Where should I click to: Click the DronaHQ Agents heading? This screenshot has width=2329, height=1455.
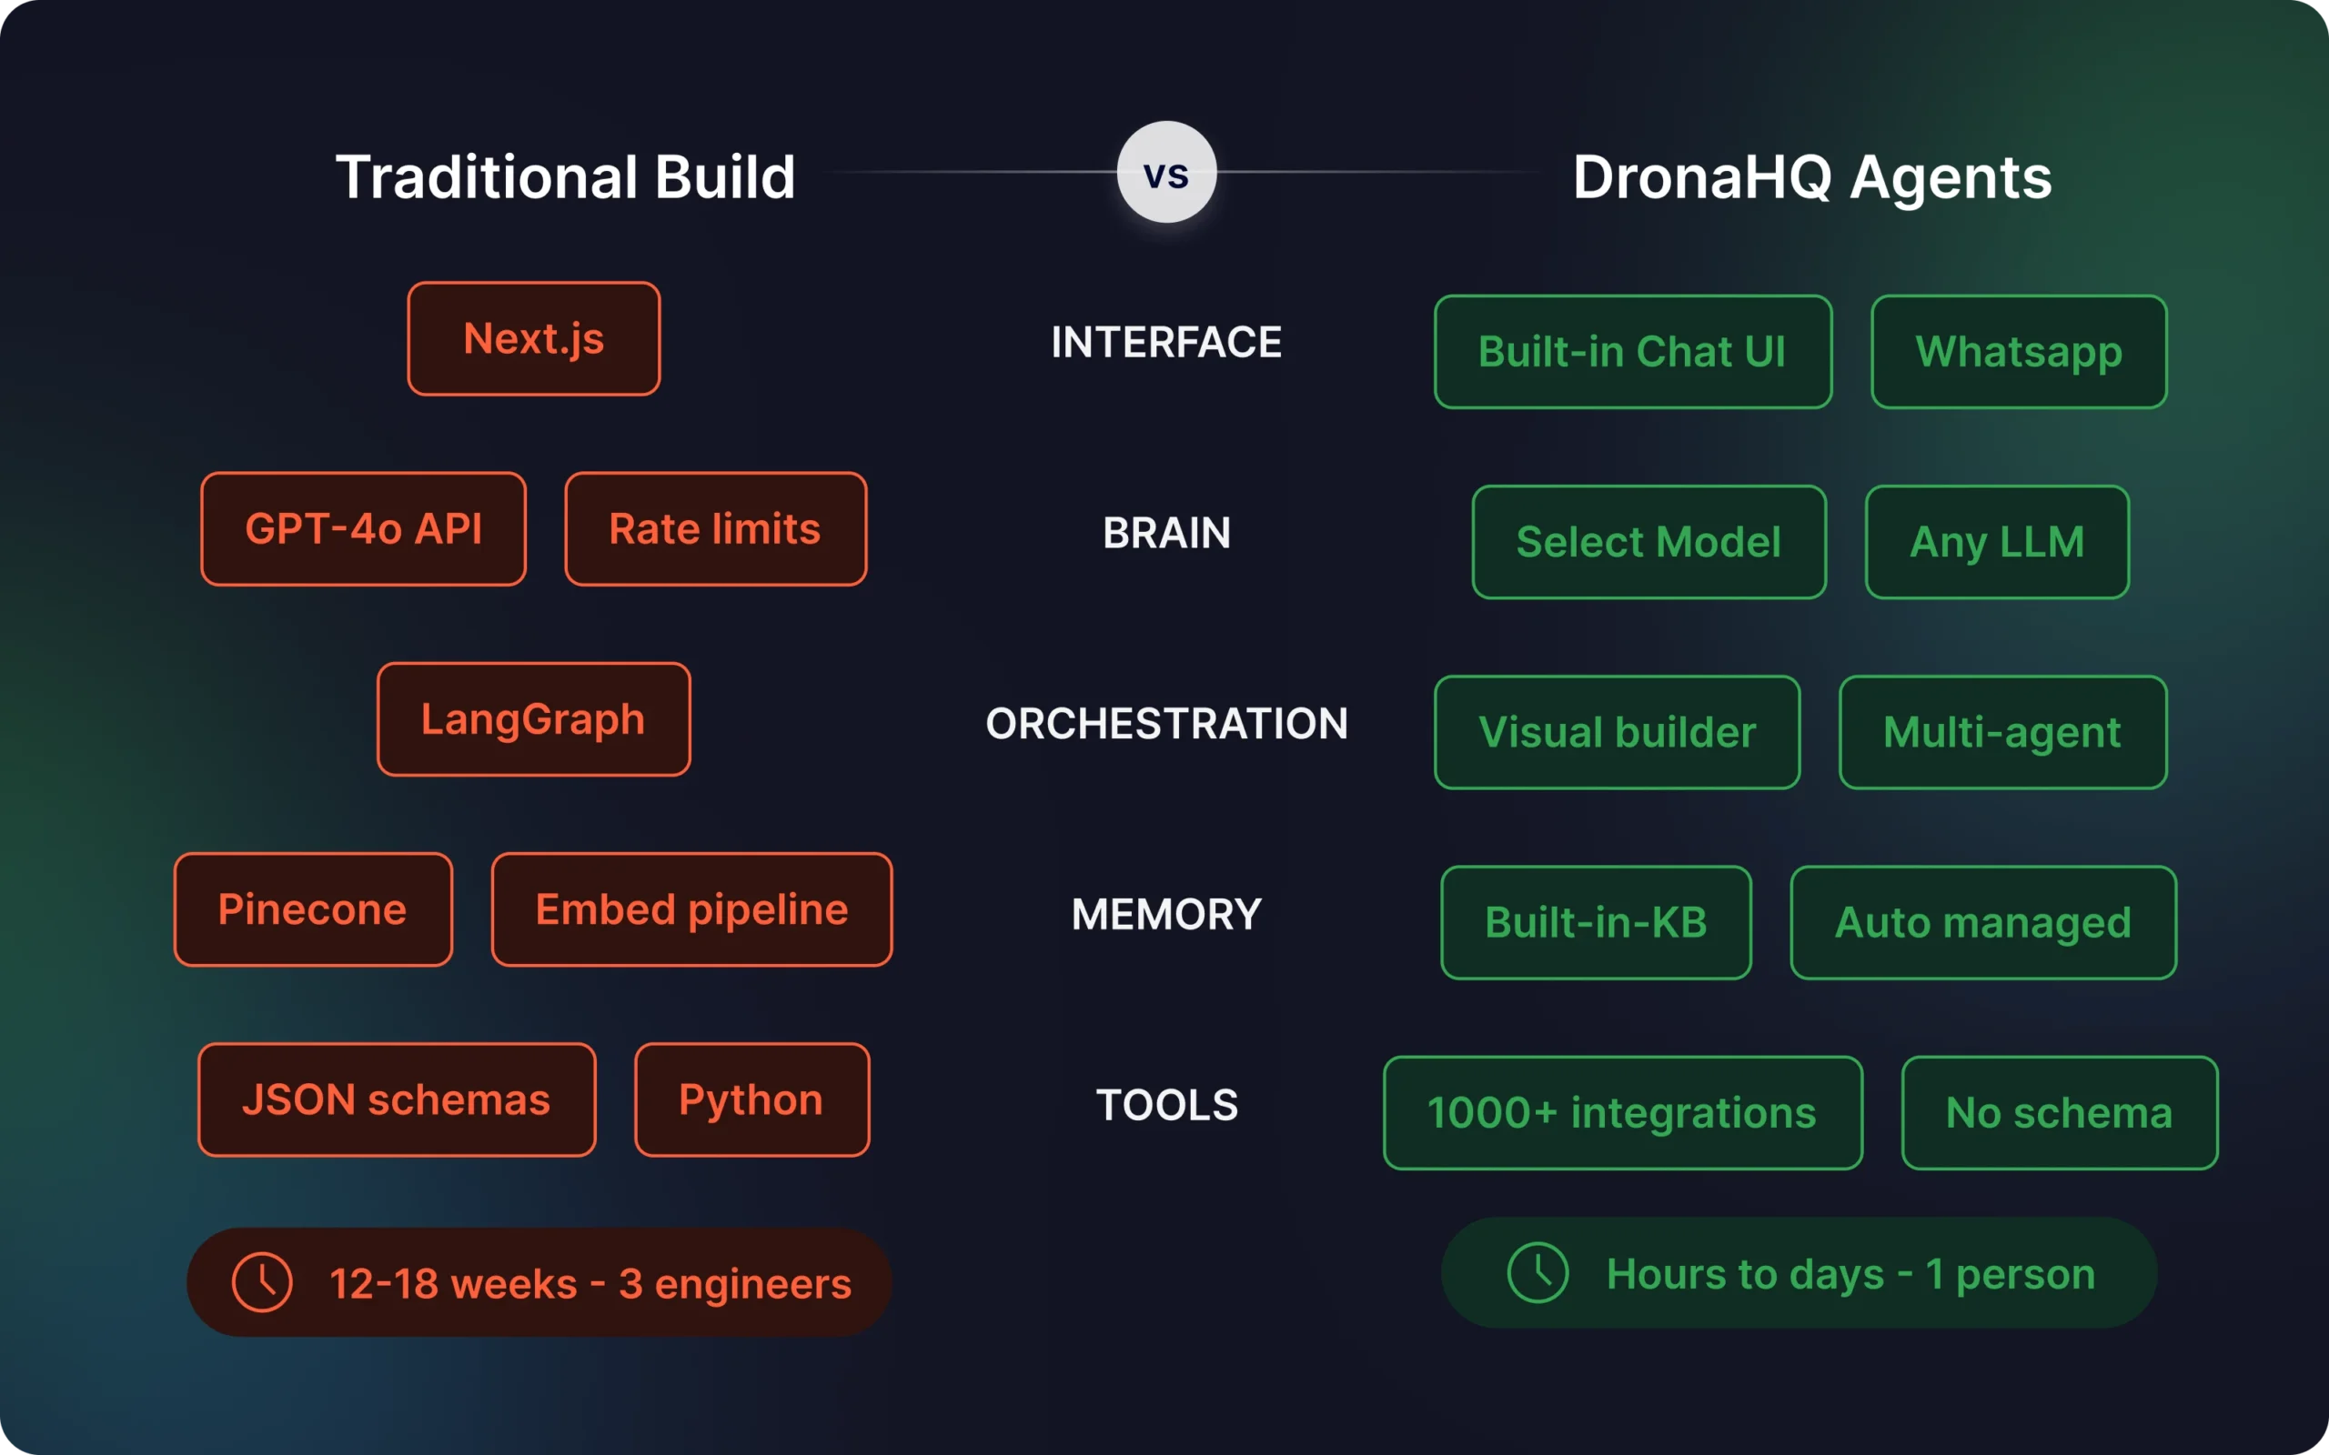[1811, 177]
